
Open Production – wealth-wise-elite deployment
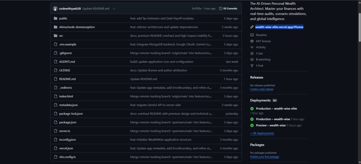[x=276, y=109]
